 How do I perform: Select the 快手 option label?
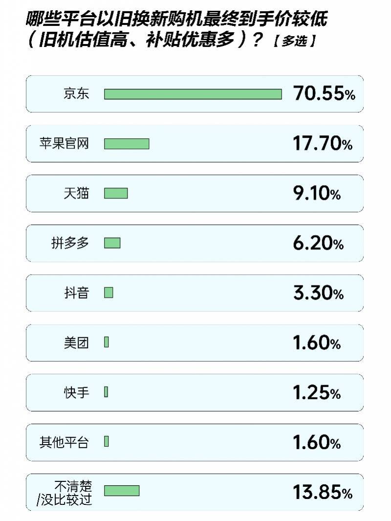tap(76, 392)
